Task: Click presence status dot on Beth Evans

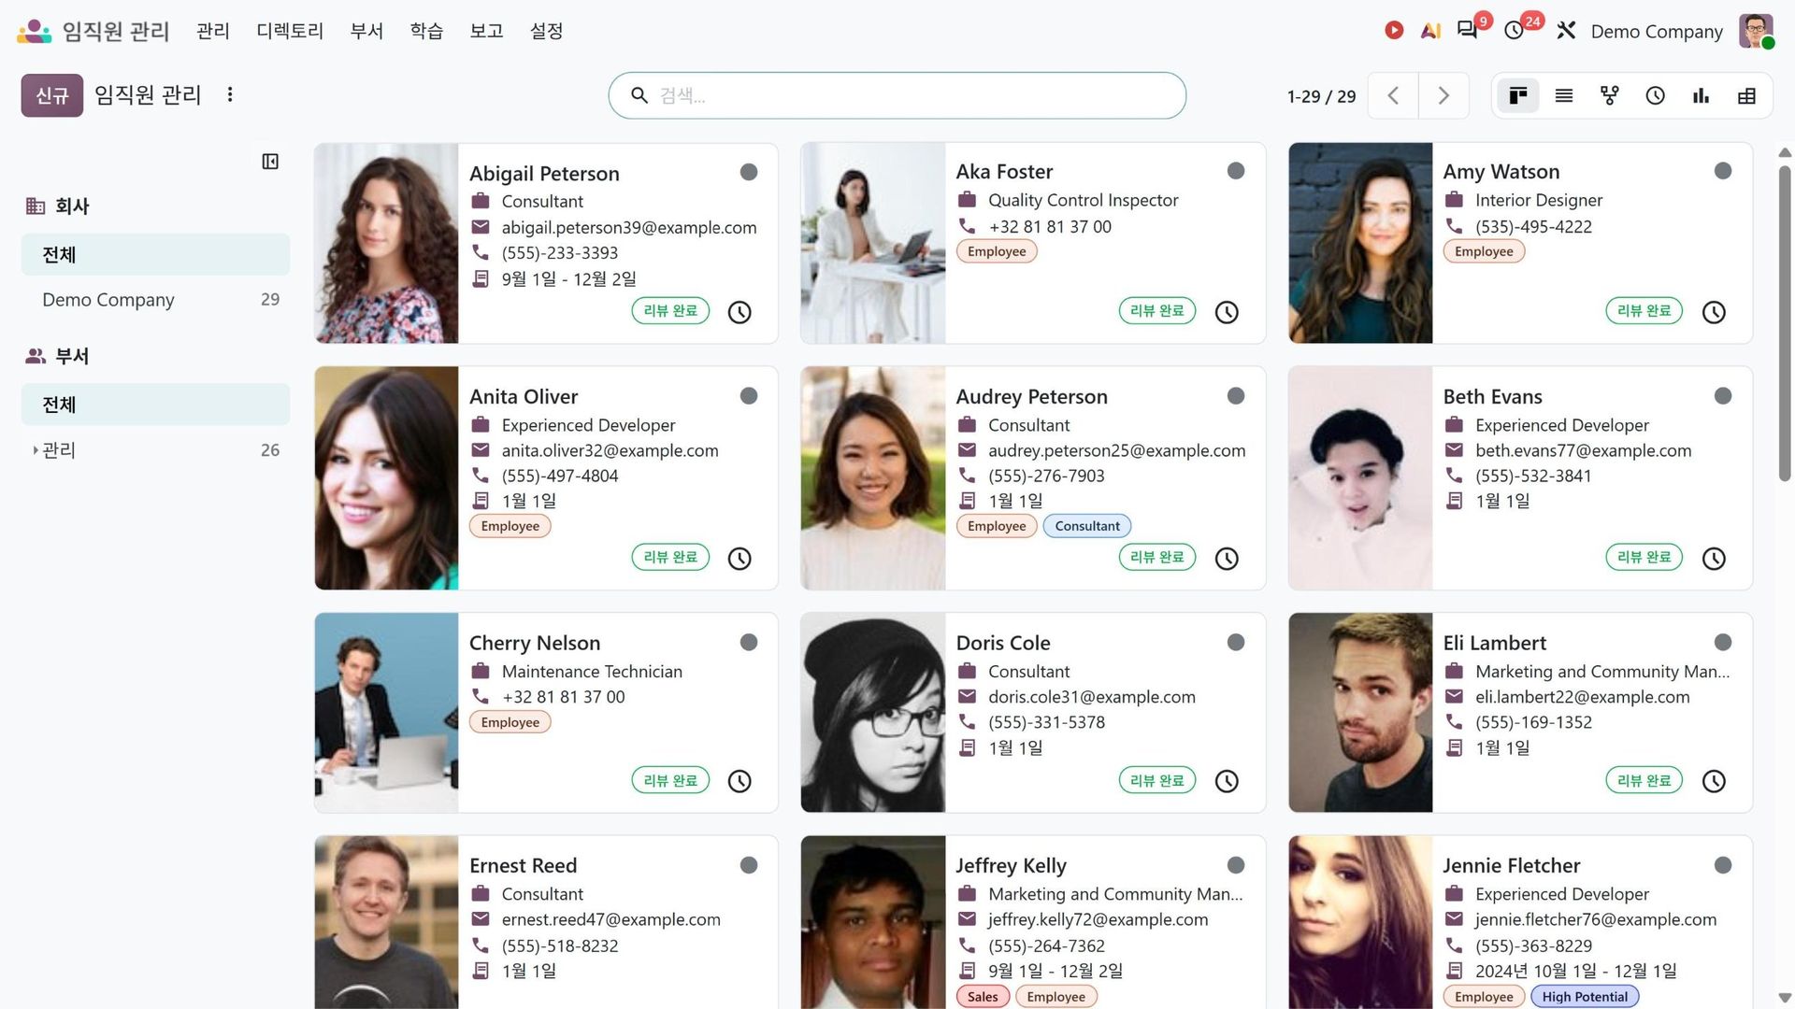Action: 1723,396
